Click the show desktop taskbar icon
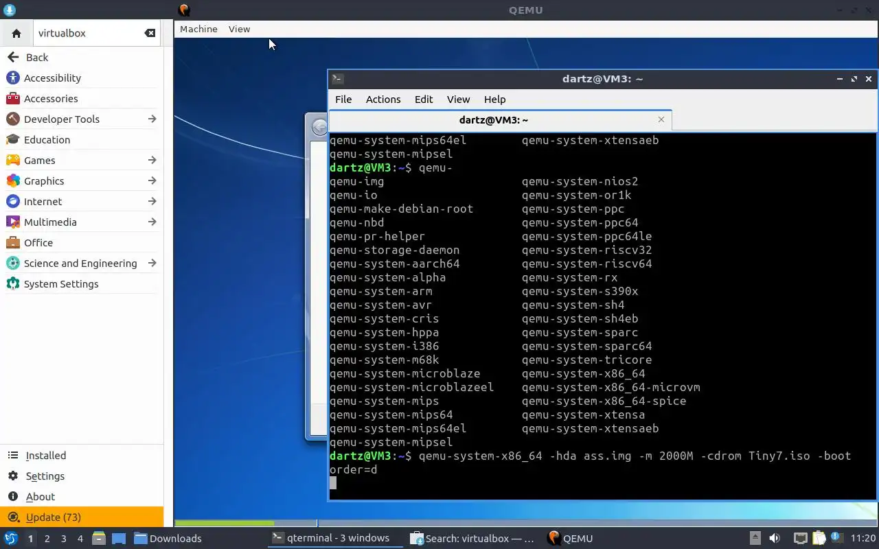The width and height of the screenshot is (879, 549). 119,538
